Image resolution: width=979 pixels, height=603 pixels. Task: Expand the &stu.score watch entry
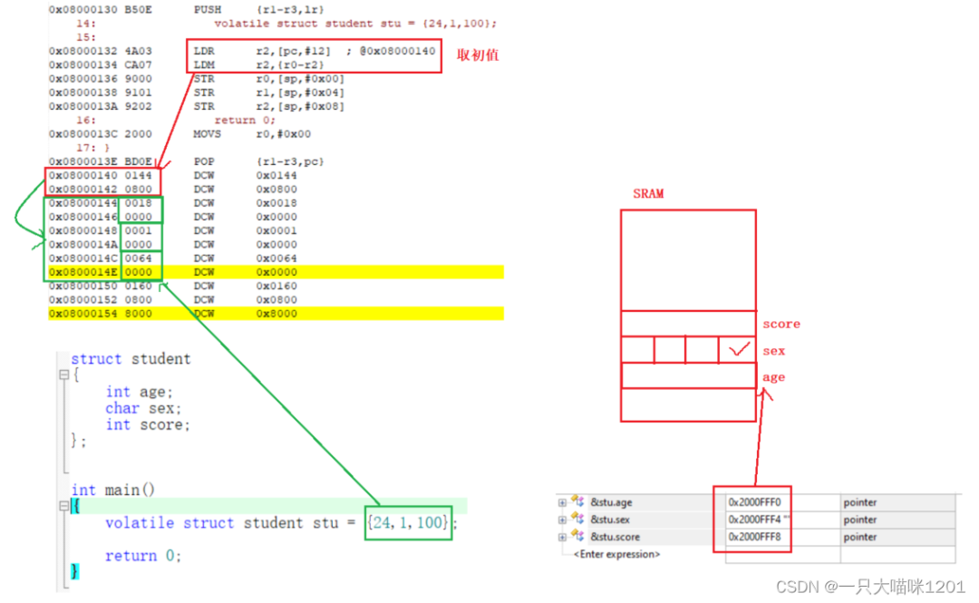coord(562,537)
